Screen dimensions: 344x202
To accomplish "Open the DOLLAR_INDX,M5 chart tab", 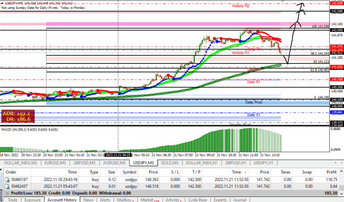I will [x=20, y=163].
